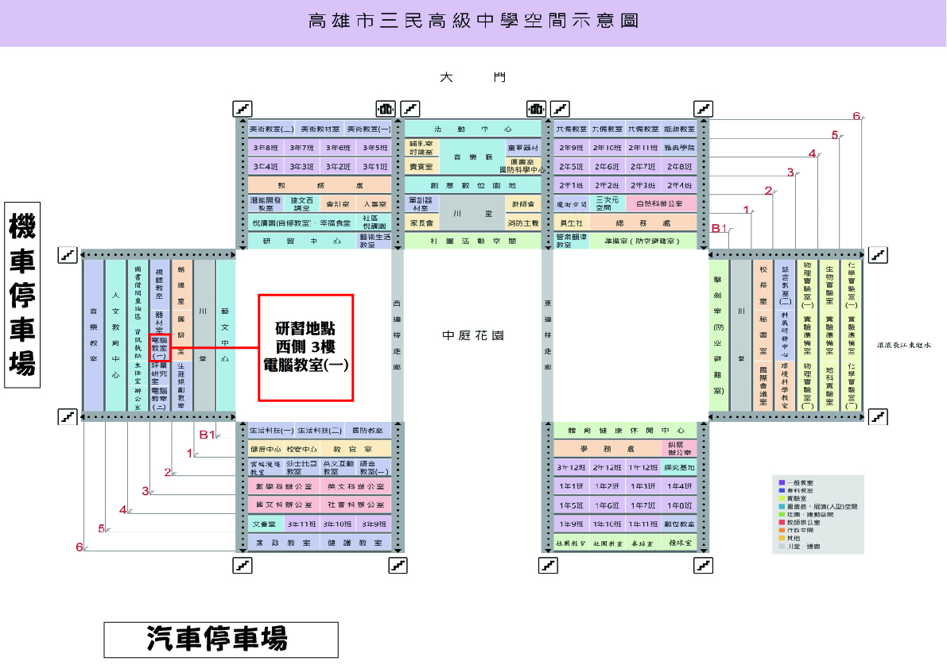Select the 撞球室 room
The height and width of the screenshot is (669, 947).
(679, 543)
